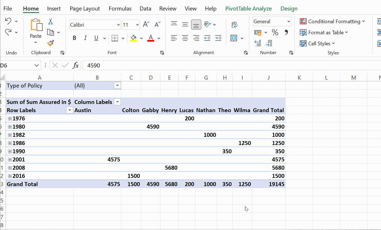The height and width of the screenshot is (230, 381).
Task: Open Cell Styles gallery
Action: click(317, 43)
